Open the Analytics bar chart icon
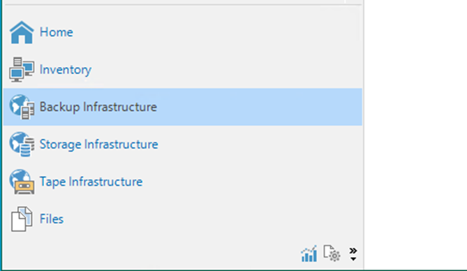 (309, 254)
